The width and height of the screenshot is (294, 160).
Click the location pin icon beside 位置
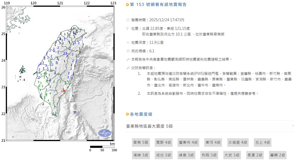click(128, 28)
